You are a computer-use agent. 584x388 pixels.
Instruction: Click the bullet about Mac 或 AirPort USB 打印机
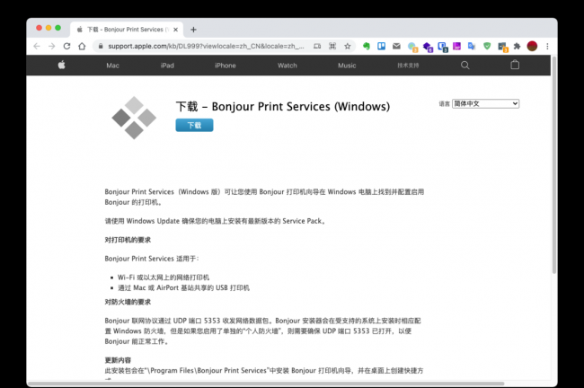pos(183,287)
